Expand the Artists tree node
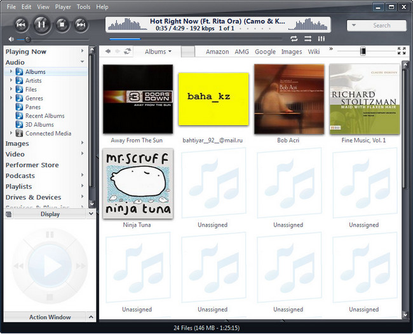Screen dimensions: 413x334 [11, 81]
